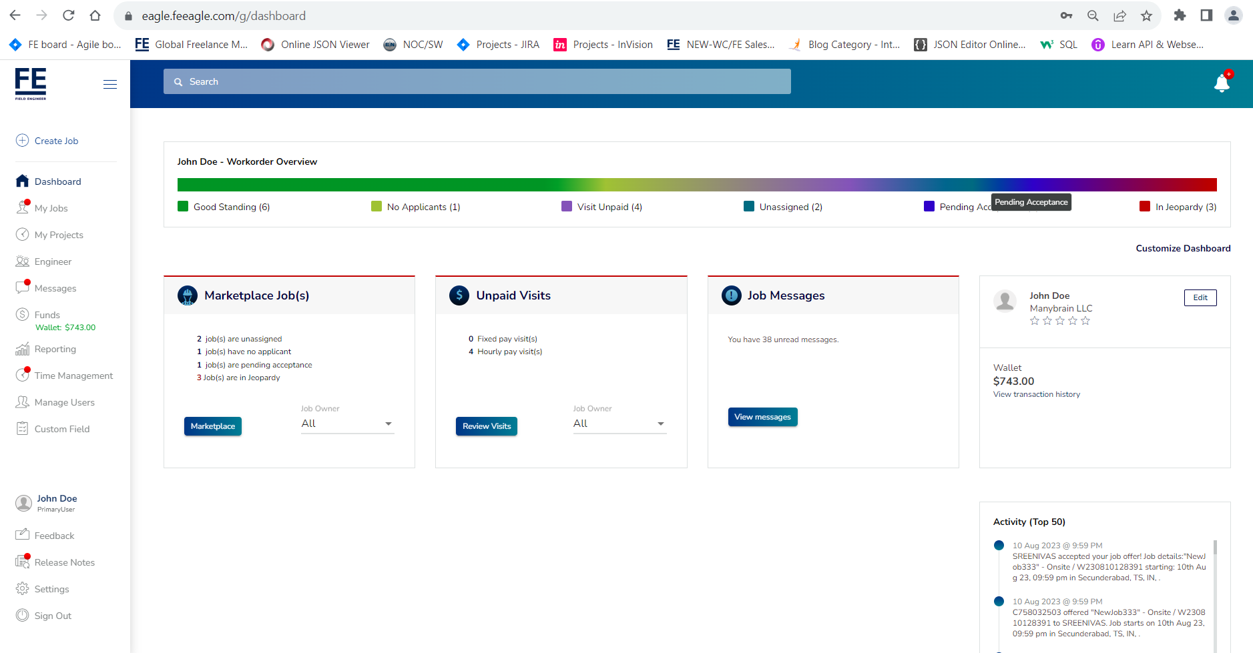Screen dimensions: 1253x653
Task: Click the Custom Field clipboard icon
Action: pyautogui.click(x=22, y=428)
